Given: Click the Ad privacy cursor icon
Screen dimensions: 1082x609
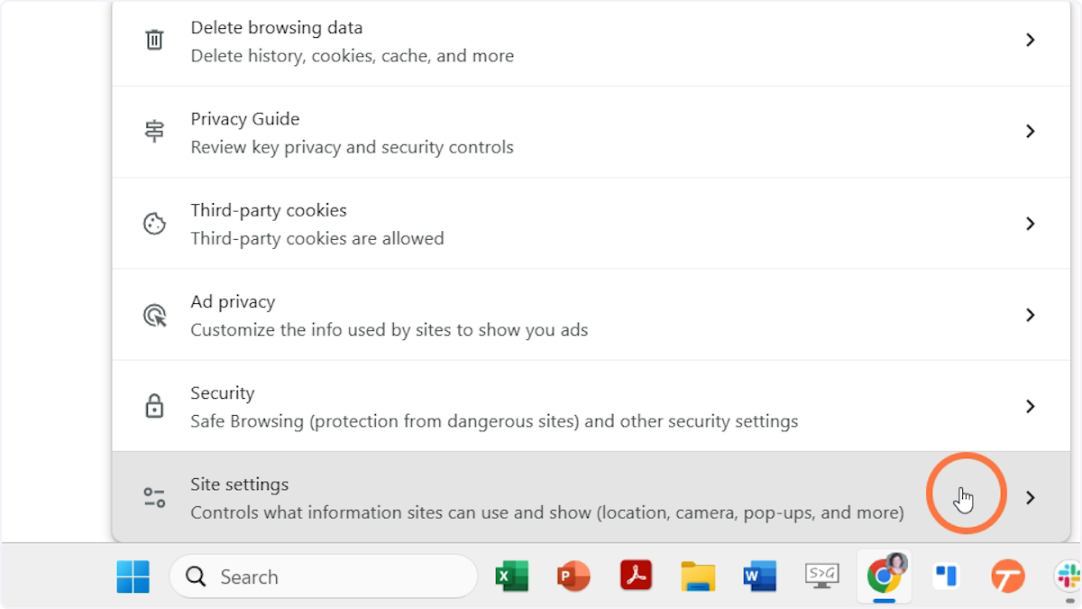Looking at the screenshot, I should point(155,315).
